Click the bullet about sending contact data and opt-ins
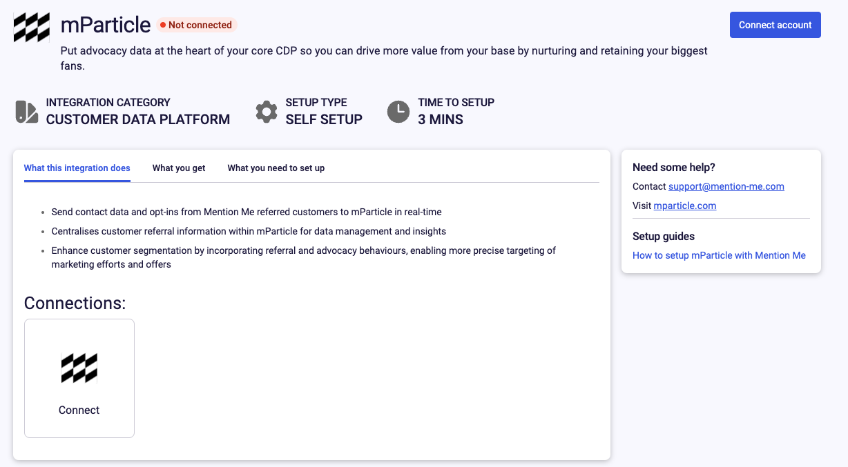 tap(247, 212)
